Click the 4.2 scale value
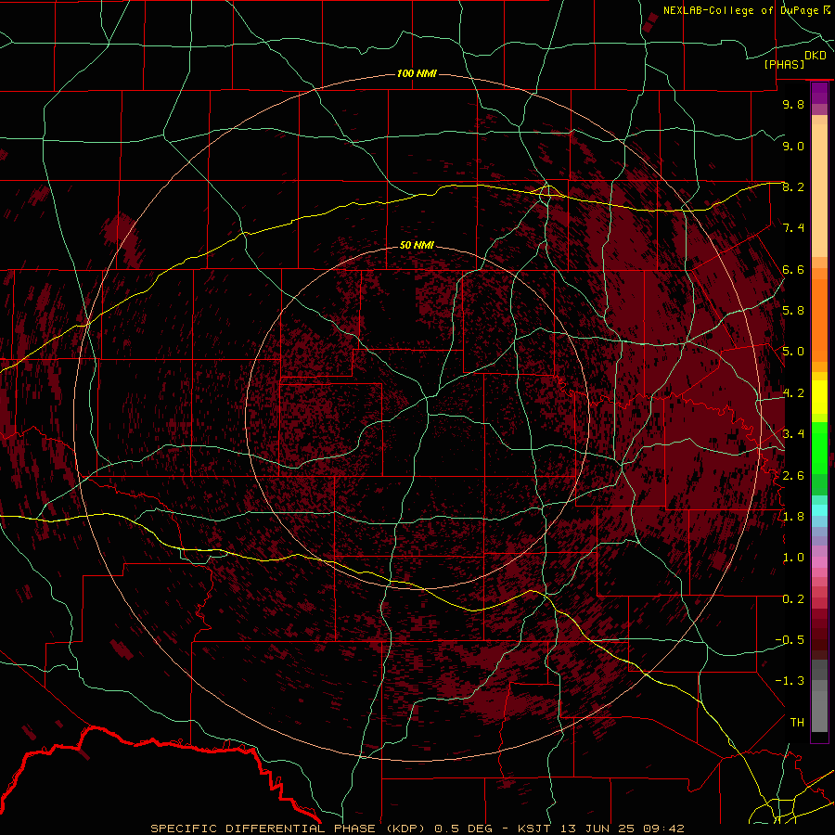The height and width of the screenshot is (835, 835). 793,393
